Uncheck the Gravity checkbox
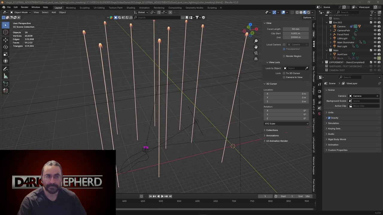The image size is (383, 215). coord(329,118)
